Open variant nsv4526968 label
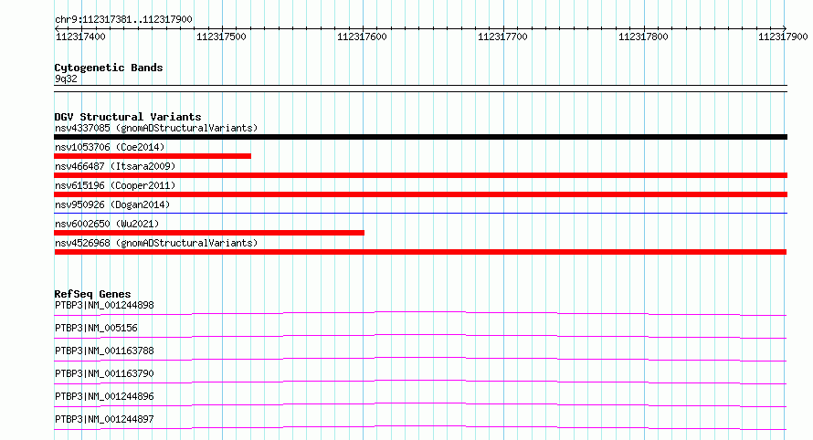 coord(156,243)
